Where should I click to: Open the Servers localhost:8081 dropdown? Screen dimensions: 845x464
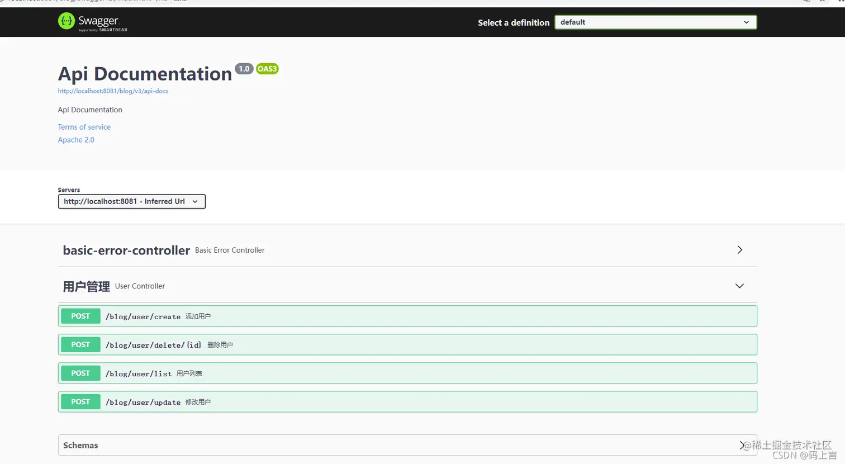click(132, 201)
